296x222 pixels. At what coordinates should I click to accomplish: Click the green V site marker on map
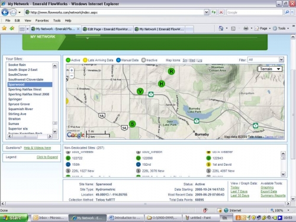[x=140, y=91]
